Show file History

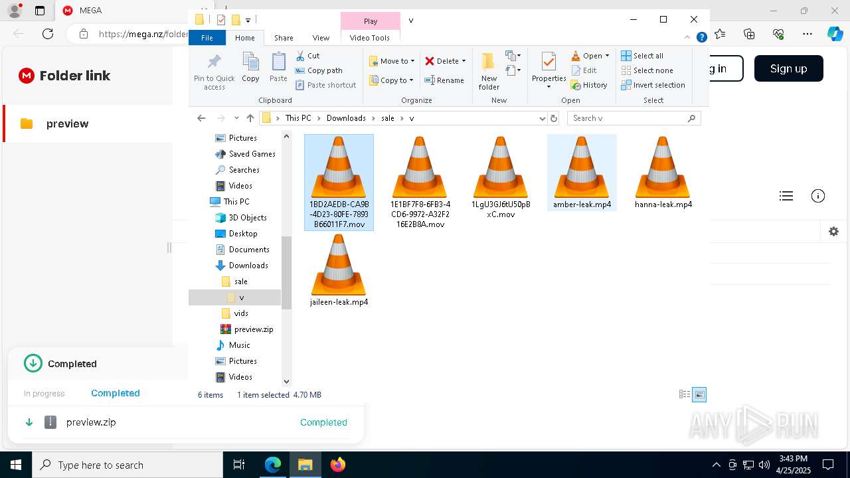click(x=589, y=85)
